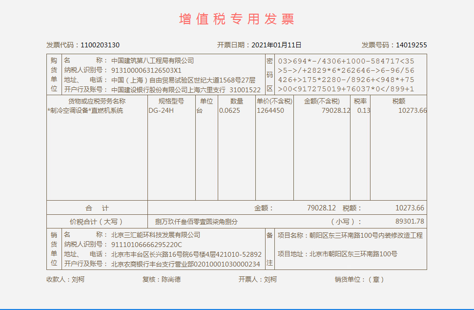Click the invoice title 增值税专用发票
Screen dimensions: 474x310
(x=236, y=19)
